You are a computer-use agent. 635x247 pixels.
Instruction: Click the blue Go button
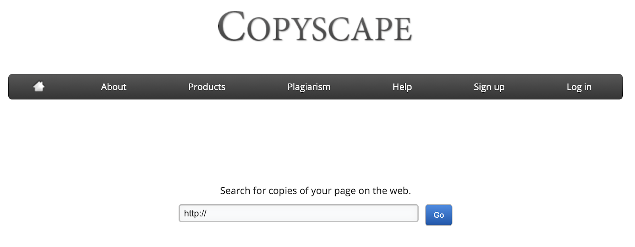pos(439,215)
